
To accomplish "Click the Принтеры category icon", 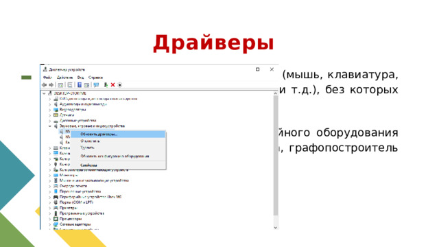I will [x=56, y=208].
